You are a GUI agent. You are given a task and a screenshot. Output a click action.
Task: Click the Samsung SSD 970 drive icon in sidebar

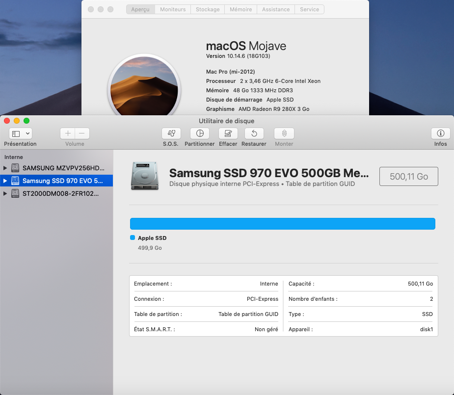pos(15,181)
